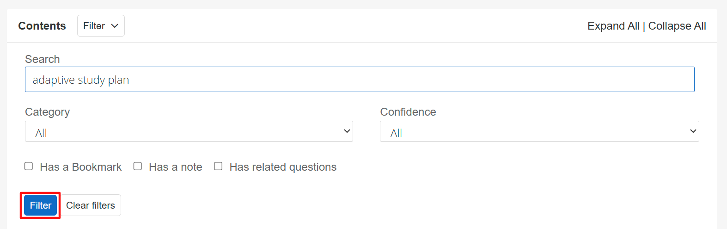The width and height of the screenshot is (727, 229).
Task: Apply filters with the blue Filter button
Action: point(41,205)
